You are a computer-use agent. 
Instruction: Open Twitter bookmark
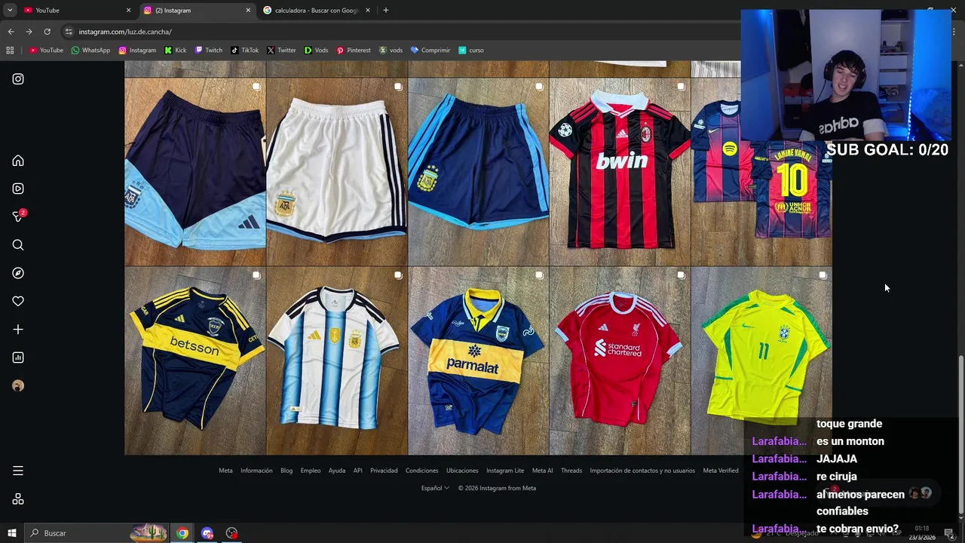pyautogui.click(x=281, y=51)
